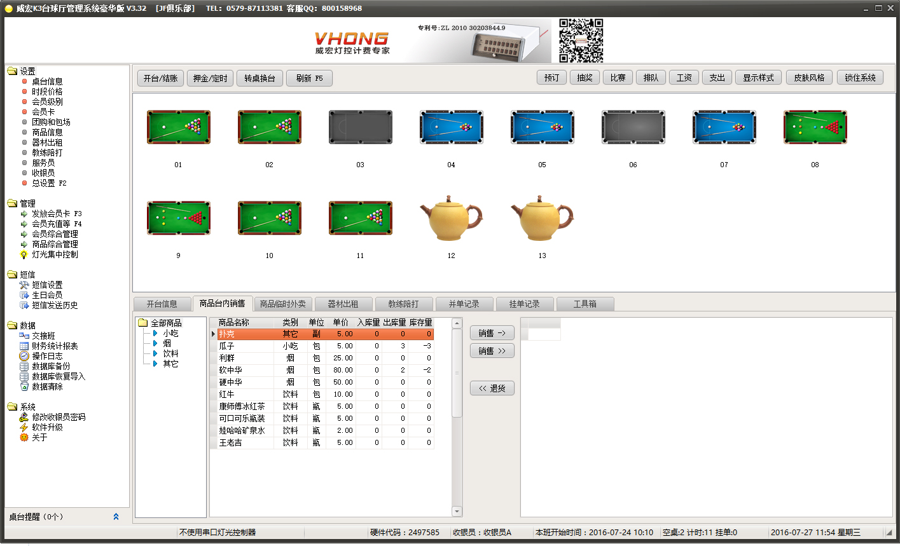The height and width of the screenshot is (546, 900).
Task: Select billiard table 01 icon
Action: click(177, 127)
